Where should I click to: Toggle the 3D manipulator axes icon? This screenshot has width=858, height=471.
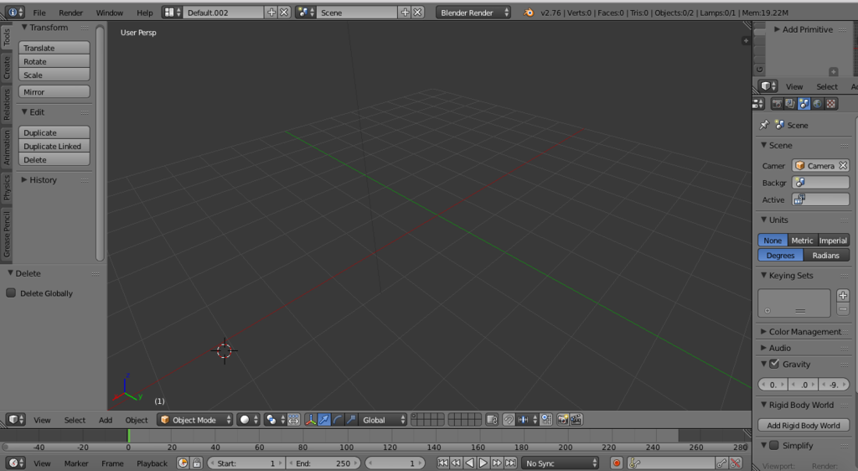[310, 420]
